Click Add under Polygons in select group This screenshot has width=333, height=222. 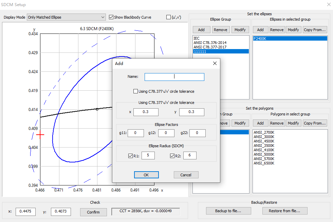[x=260, y=123]
